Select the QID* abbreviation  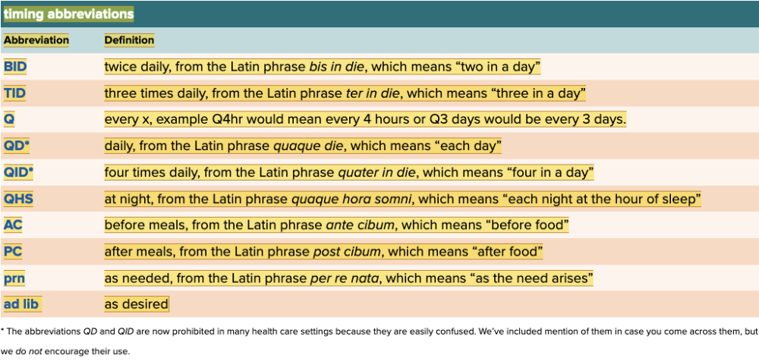click(19, 172)
